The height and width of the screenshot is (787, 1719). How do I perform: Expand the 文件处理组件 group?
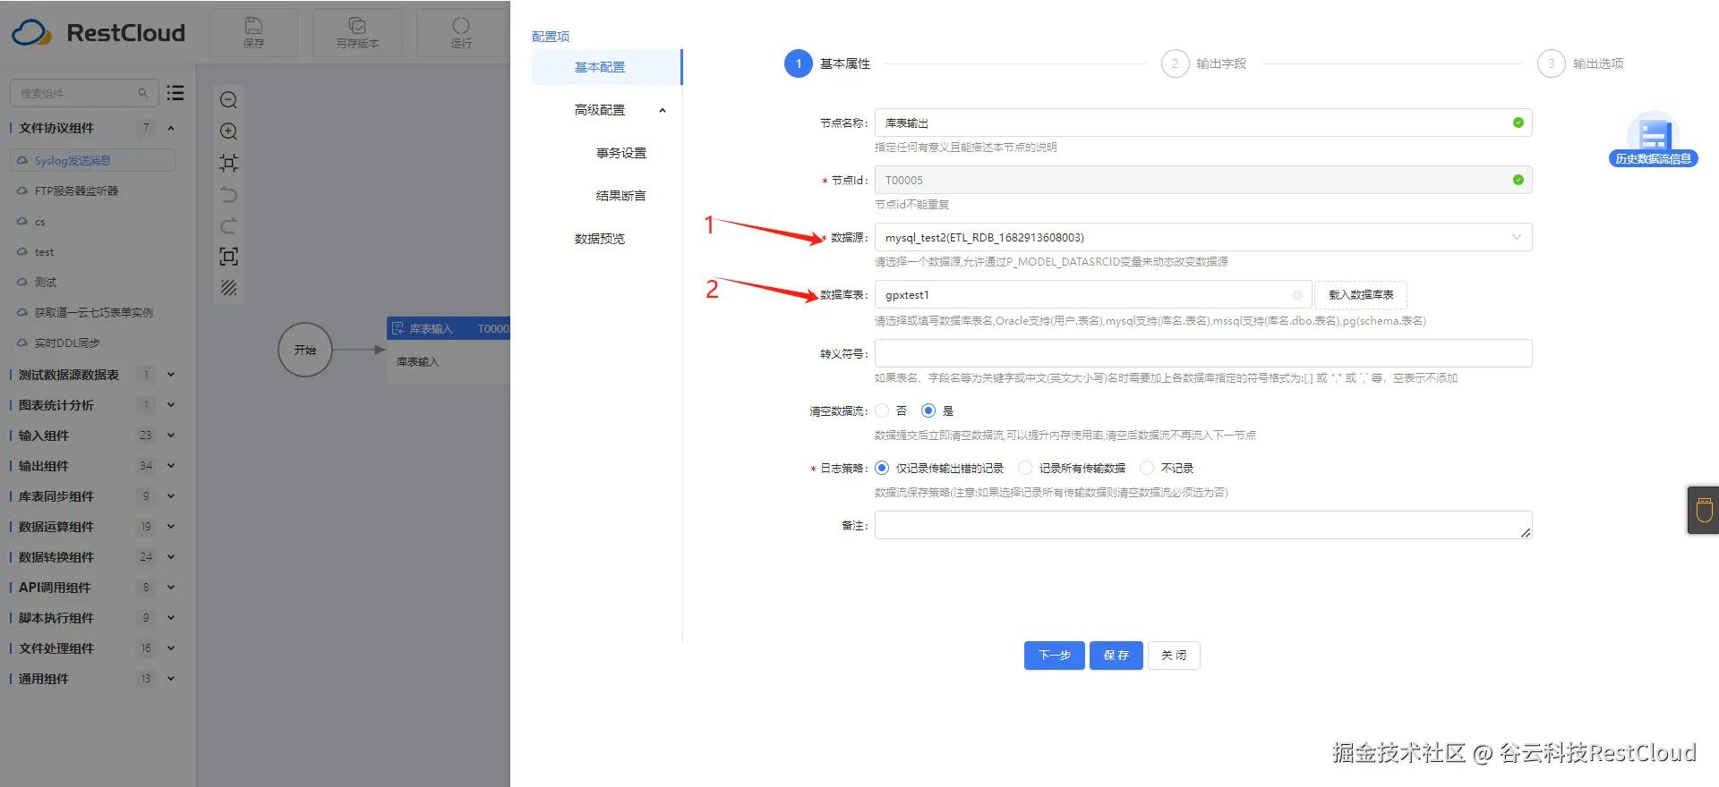171,648
